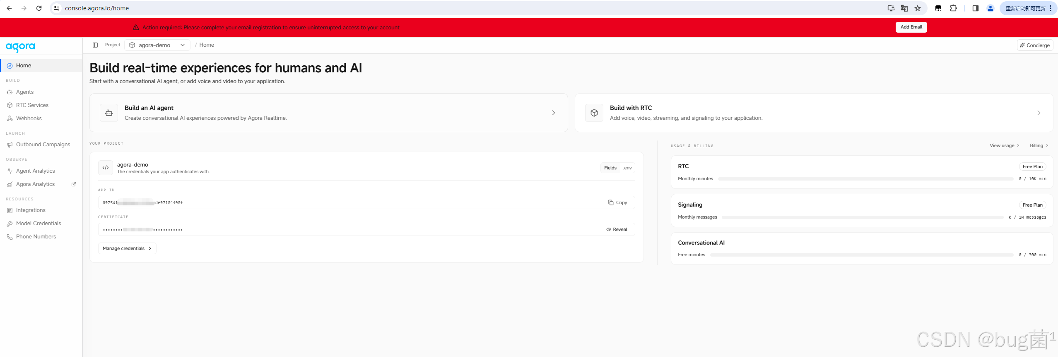Image resolution: width=1058 pixels, height=357 pixels.
Task: Click the RTC Monthly minutes usage bar
Action: (x=866, y=179)
